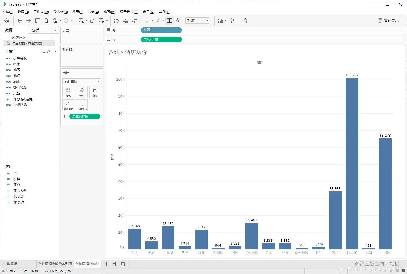Enter presentation mode icon

pyautogui.click(x=231, y=21)
